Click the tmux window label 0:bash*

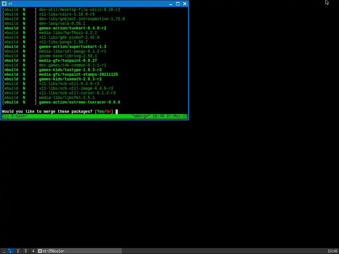coord(19,116)
